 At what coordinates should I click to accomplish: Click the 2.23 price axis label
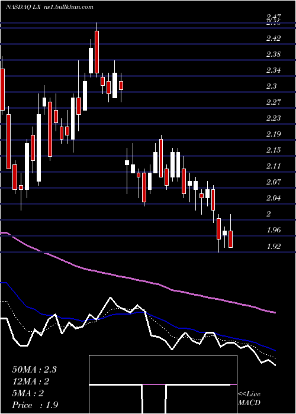pos(274,118)
